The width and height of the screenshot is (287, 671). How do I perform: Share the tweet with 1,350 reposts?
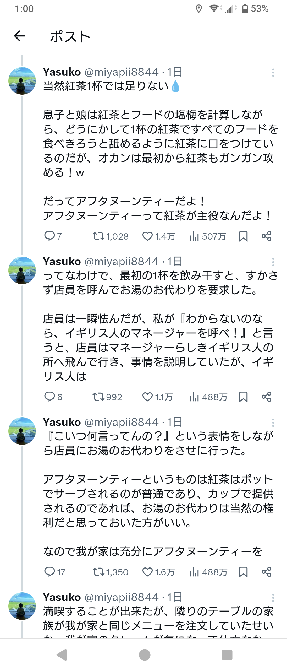pyautogui.click(x=266, y=572)
